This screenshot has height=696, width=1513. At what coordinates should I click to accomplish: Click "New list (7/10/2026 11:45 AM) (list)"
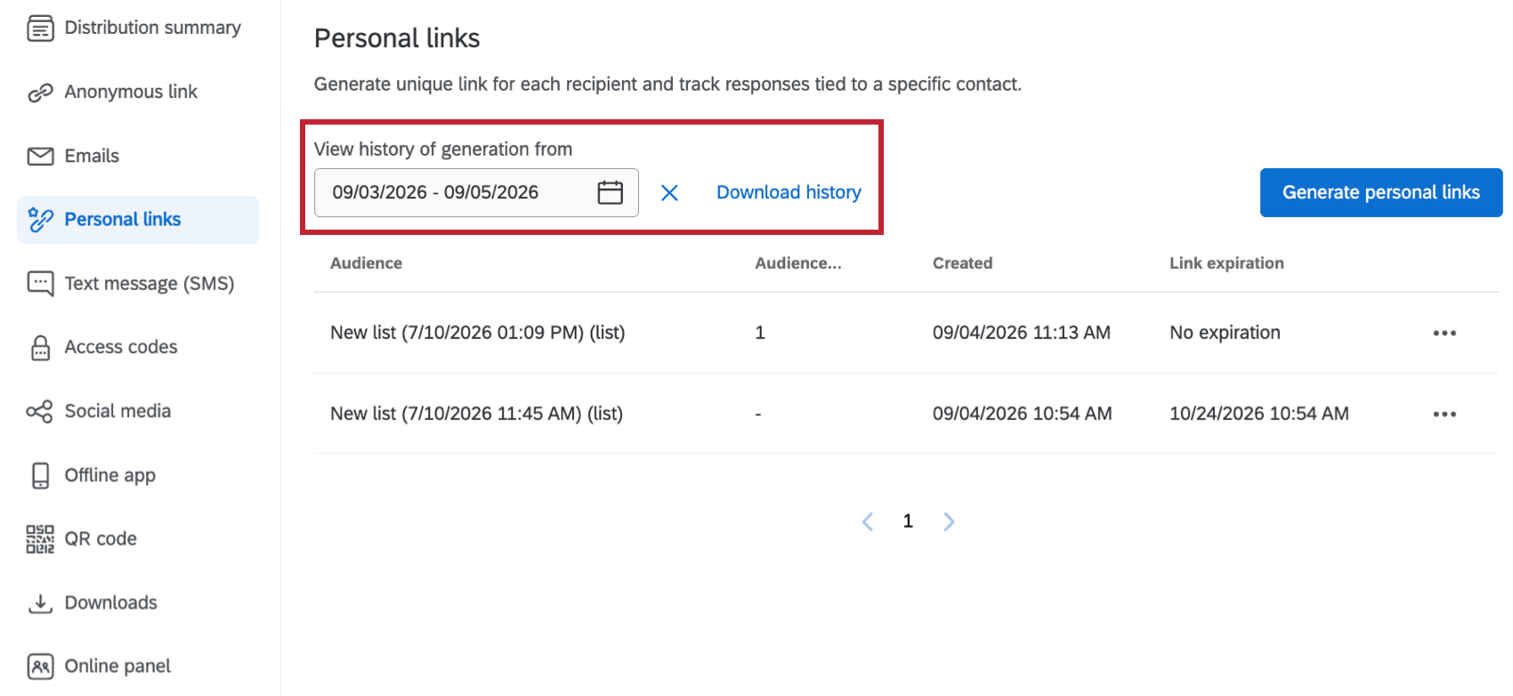click(x=476, y=414)
